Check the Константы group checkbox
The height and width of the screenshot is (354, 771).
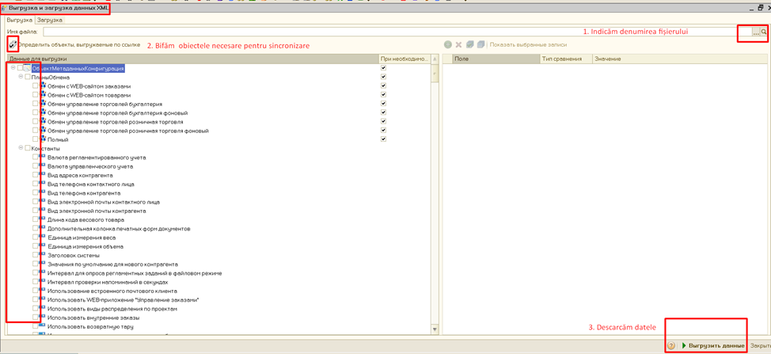click(x=28, y=148)
